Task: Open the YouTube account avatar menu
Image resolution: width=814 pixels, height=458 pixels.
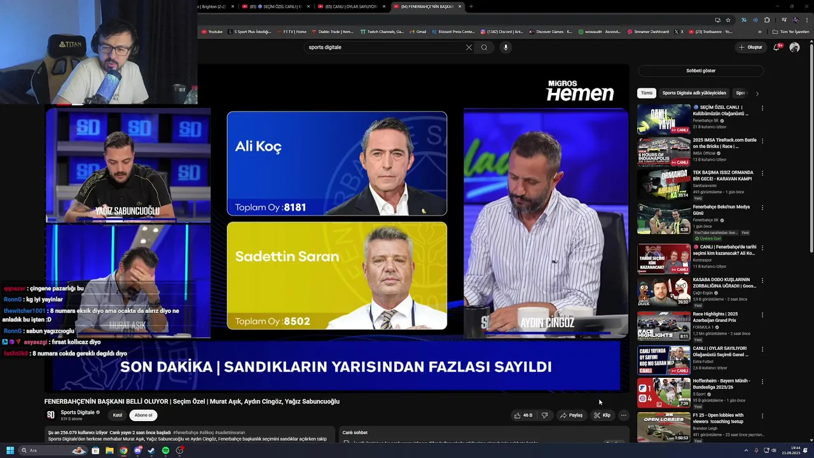Action: point(794,47)
